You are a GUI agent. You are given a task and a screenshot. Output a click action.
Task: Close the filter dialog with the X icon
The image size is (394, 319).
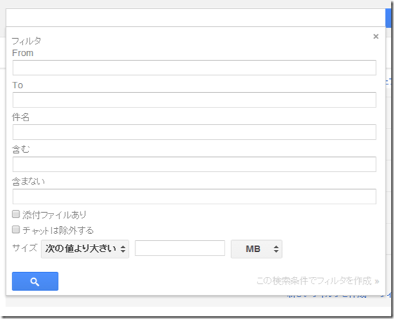pos(376,36)
